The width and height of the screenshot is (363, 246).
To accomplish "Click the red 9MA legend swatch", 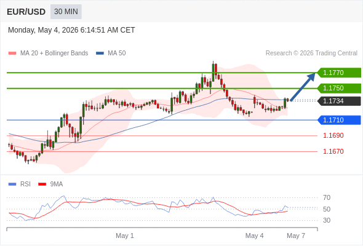I will 42,184.
